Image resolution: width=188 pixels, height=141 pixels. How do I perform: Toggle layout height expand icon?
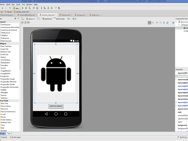pos(25,22)
